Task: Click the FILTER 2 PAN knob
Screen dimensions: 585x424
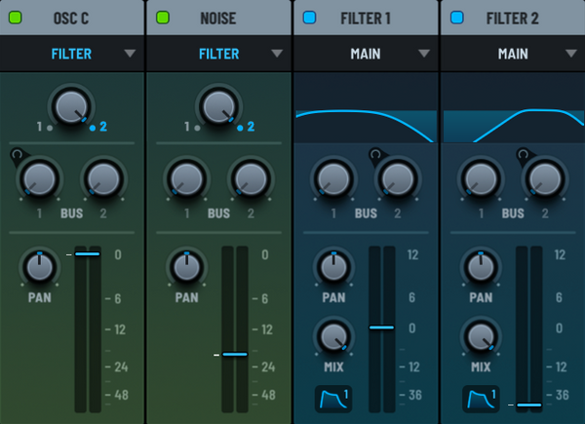Action: click(481, 267)
